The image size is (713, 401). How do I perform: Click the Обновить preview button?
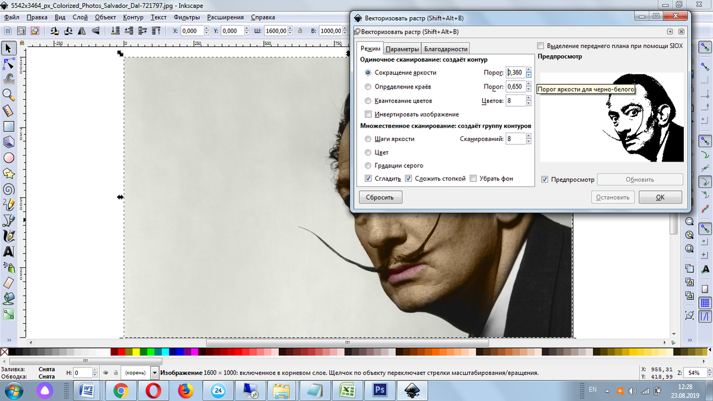[640, 179]
